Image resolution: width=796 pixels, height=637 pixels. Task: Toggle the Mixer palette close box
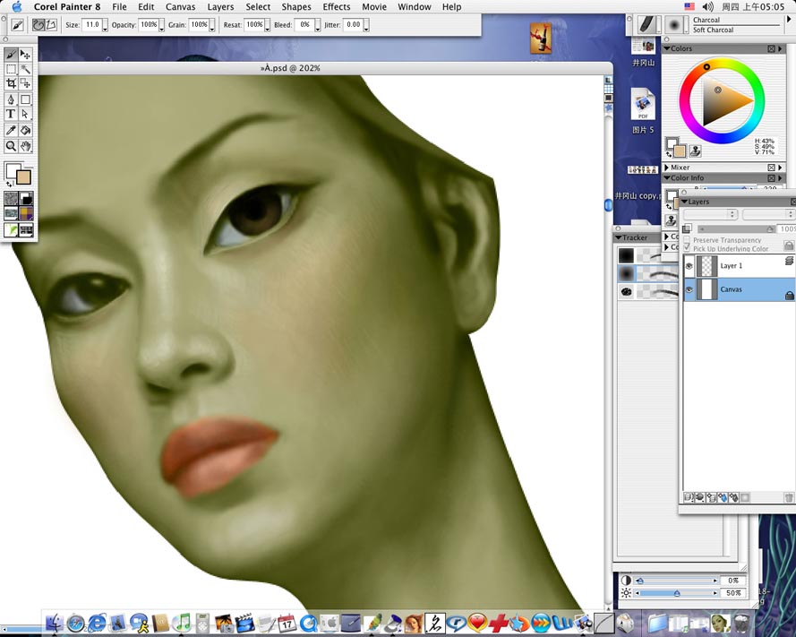tap(771, 168)
